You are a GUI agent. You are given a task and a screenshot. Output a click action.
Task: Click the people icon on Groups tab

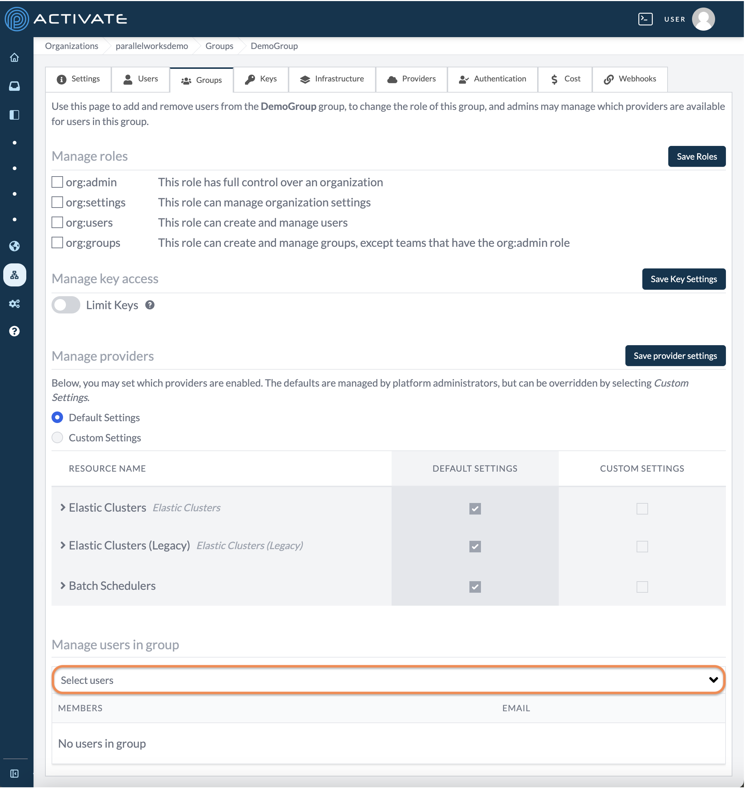[186, 81]
